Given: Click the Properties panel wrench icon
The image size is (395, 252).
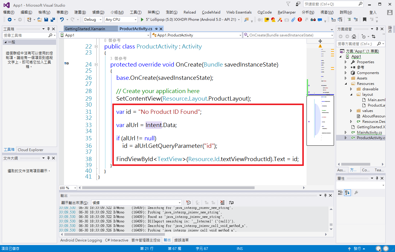Looking at the screenshot, I should [356, 193].
